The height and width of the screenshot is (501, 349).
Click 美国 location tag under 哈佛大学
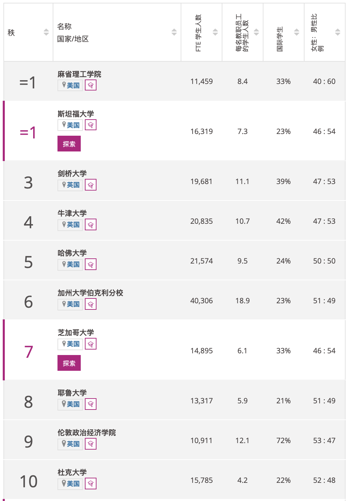click(x=70, y=264)
